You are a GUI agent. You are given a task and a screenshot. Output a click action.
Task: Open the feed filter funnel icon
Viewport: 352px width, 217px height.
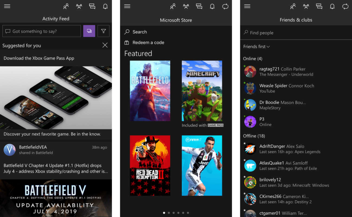[x=103, y=31]
